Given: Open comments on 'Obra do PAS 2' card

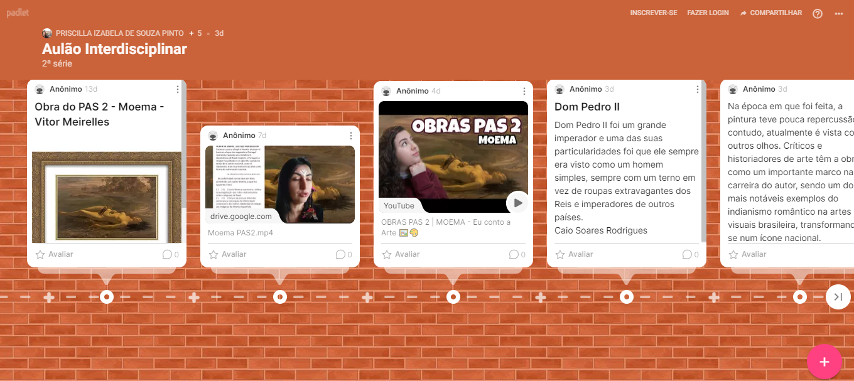Looking at the screenshot, I should click(170, 254).
